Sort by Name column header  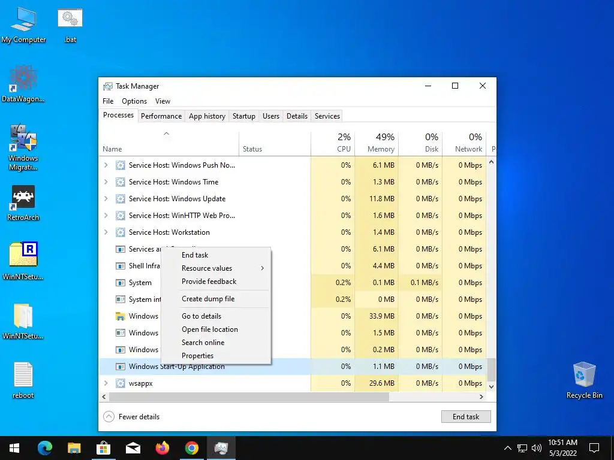[x=168, y=143]
